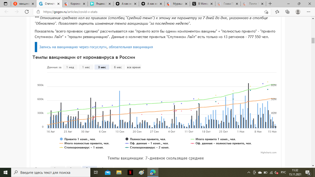
Task: Click the browser profile avatar icon
Action: click(x=297, y=12)
